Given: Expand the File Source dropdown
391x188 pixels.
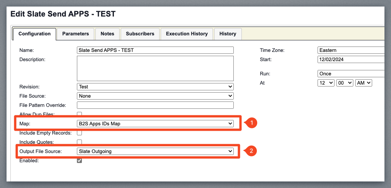Looking at the screenshot, I should click(x=155, y=96).
